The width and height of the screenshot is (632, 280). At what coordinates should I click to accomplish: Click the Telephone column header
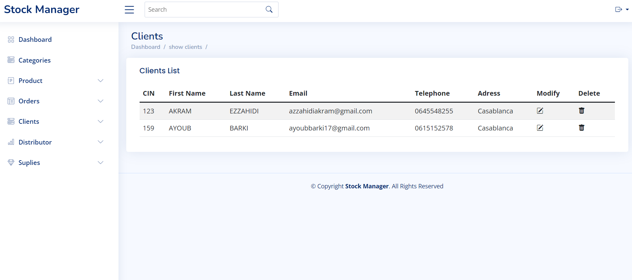432,93
